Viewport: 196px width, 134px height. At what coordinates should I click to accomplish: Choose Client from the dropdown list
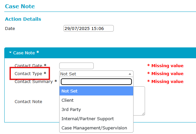pos(96,100)
